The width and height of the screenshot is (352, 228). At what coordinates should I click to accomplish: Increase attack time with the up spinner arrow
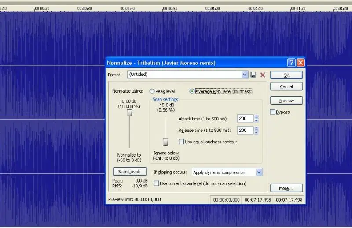click(257, 116)
